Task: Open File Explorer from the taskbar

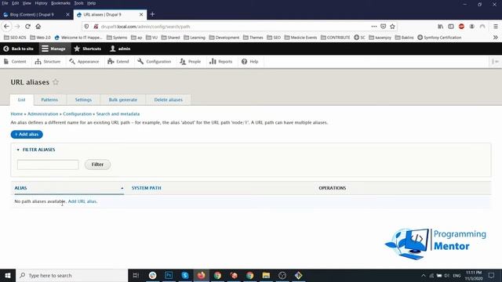Action: pos(266,275)
